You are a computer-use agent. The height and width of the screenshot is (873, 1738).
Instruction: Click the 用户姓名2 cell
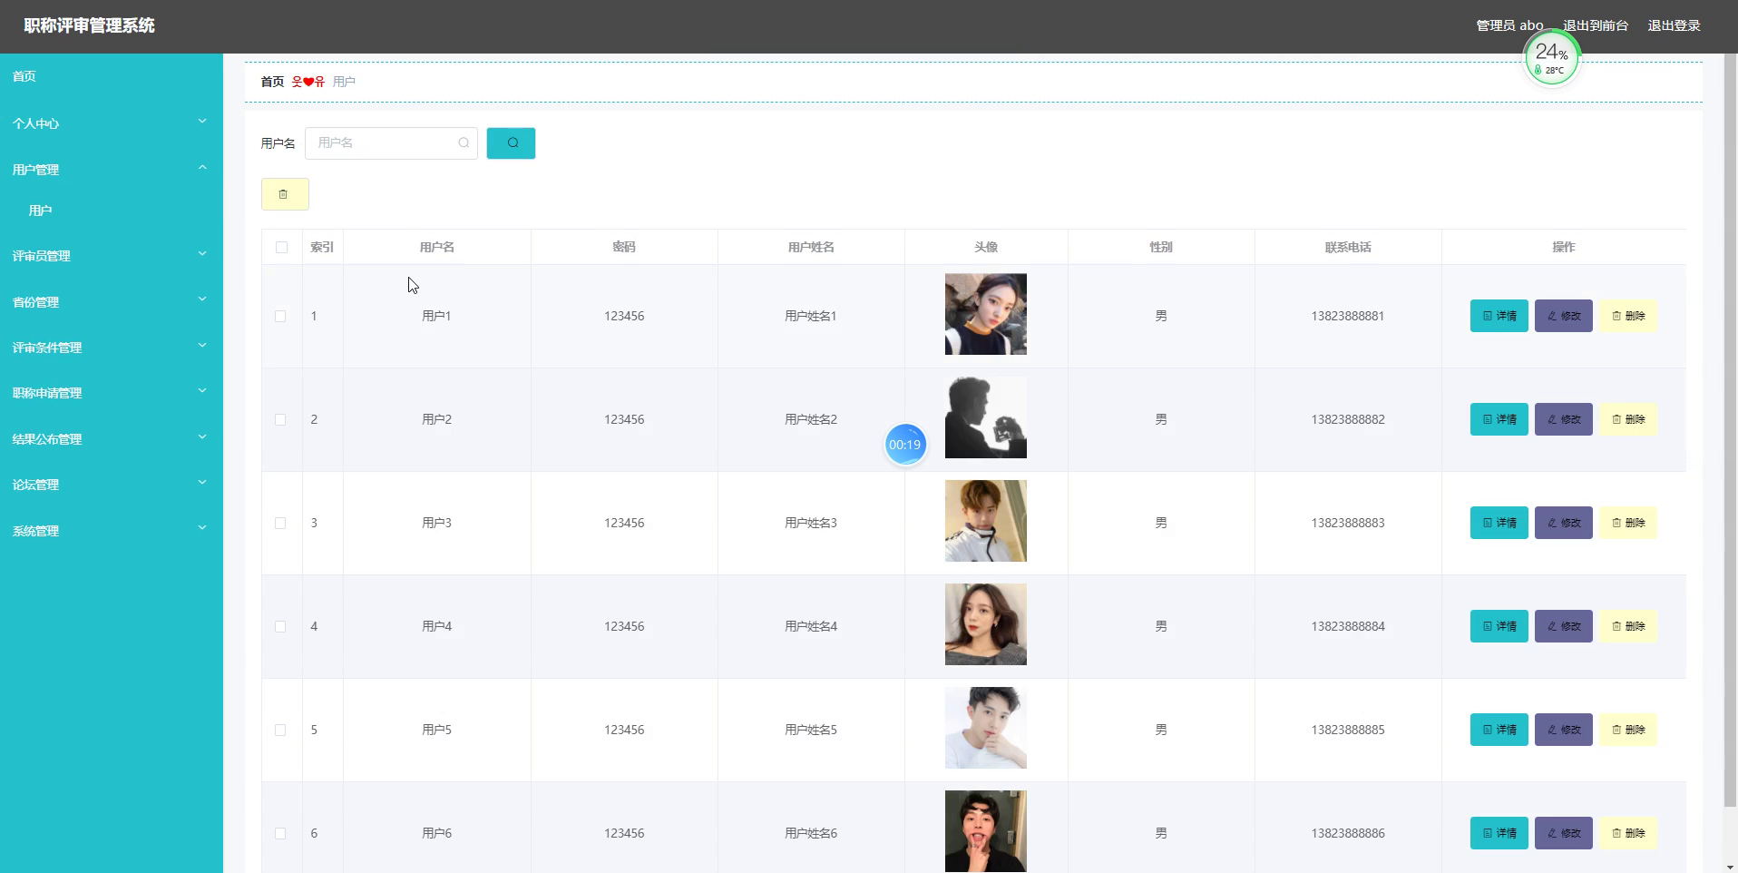pos(811,419)
